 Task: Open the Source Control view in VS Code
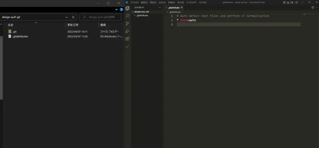127,24
